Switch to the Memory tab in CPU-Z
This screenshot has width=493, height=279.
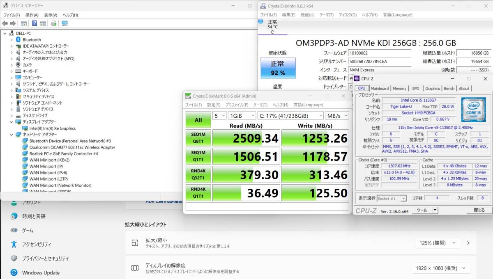[399, 88]
